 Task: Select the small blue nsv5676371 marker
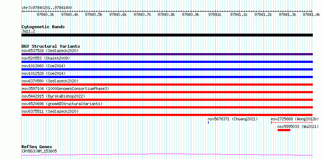[208, 123]
